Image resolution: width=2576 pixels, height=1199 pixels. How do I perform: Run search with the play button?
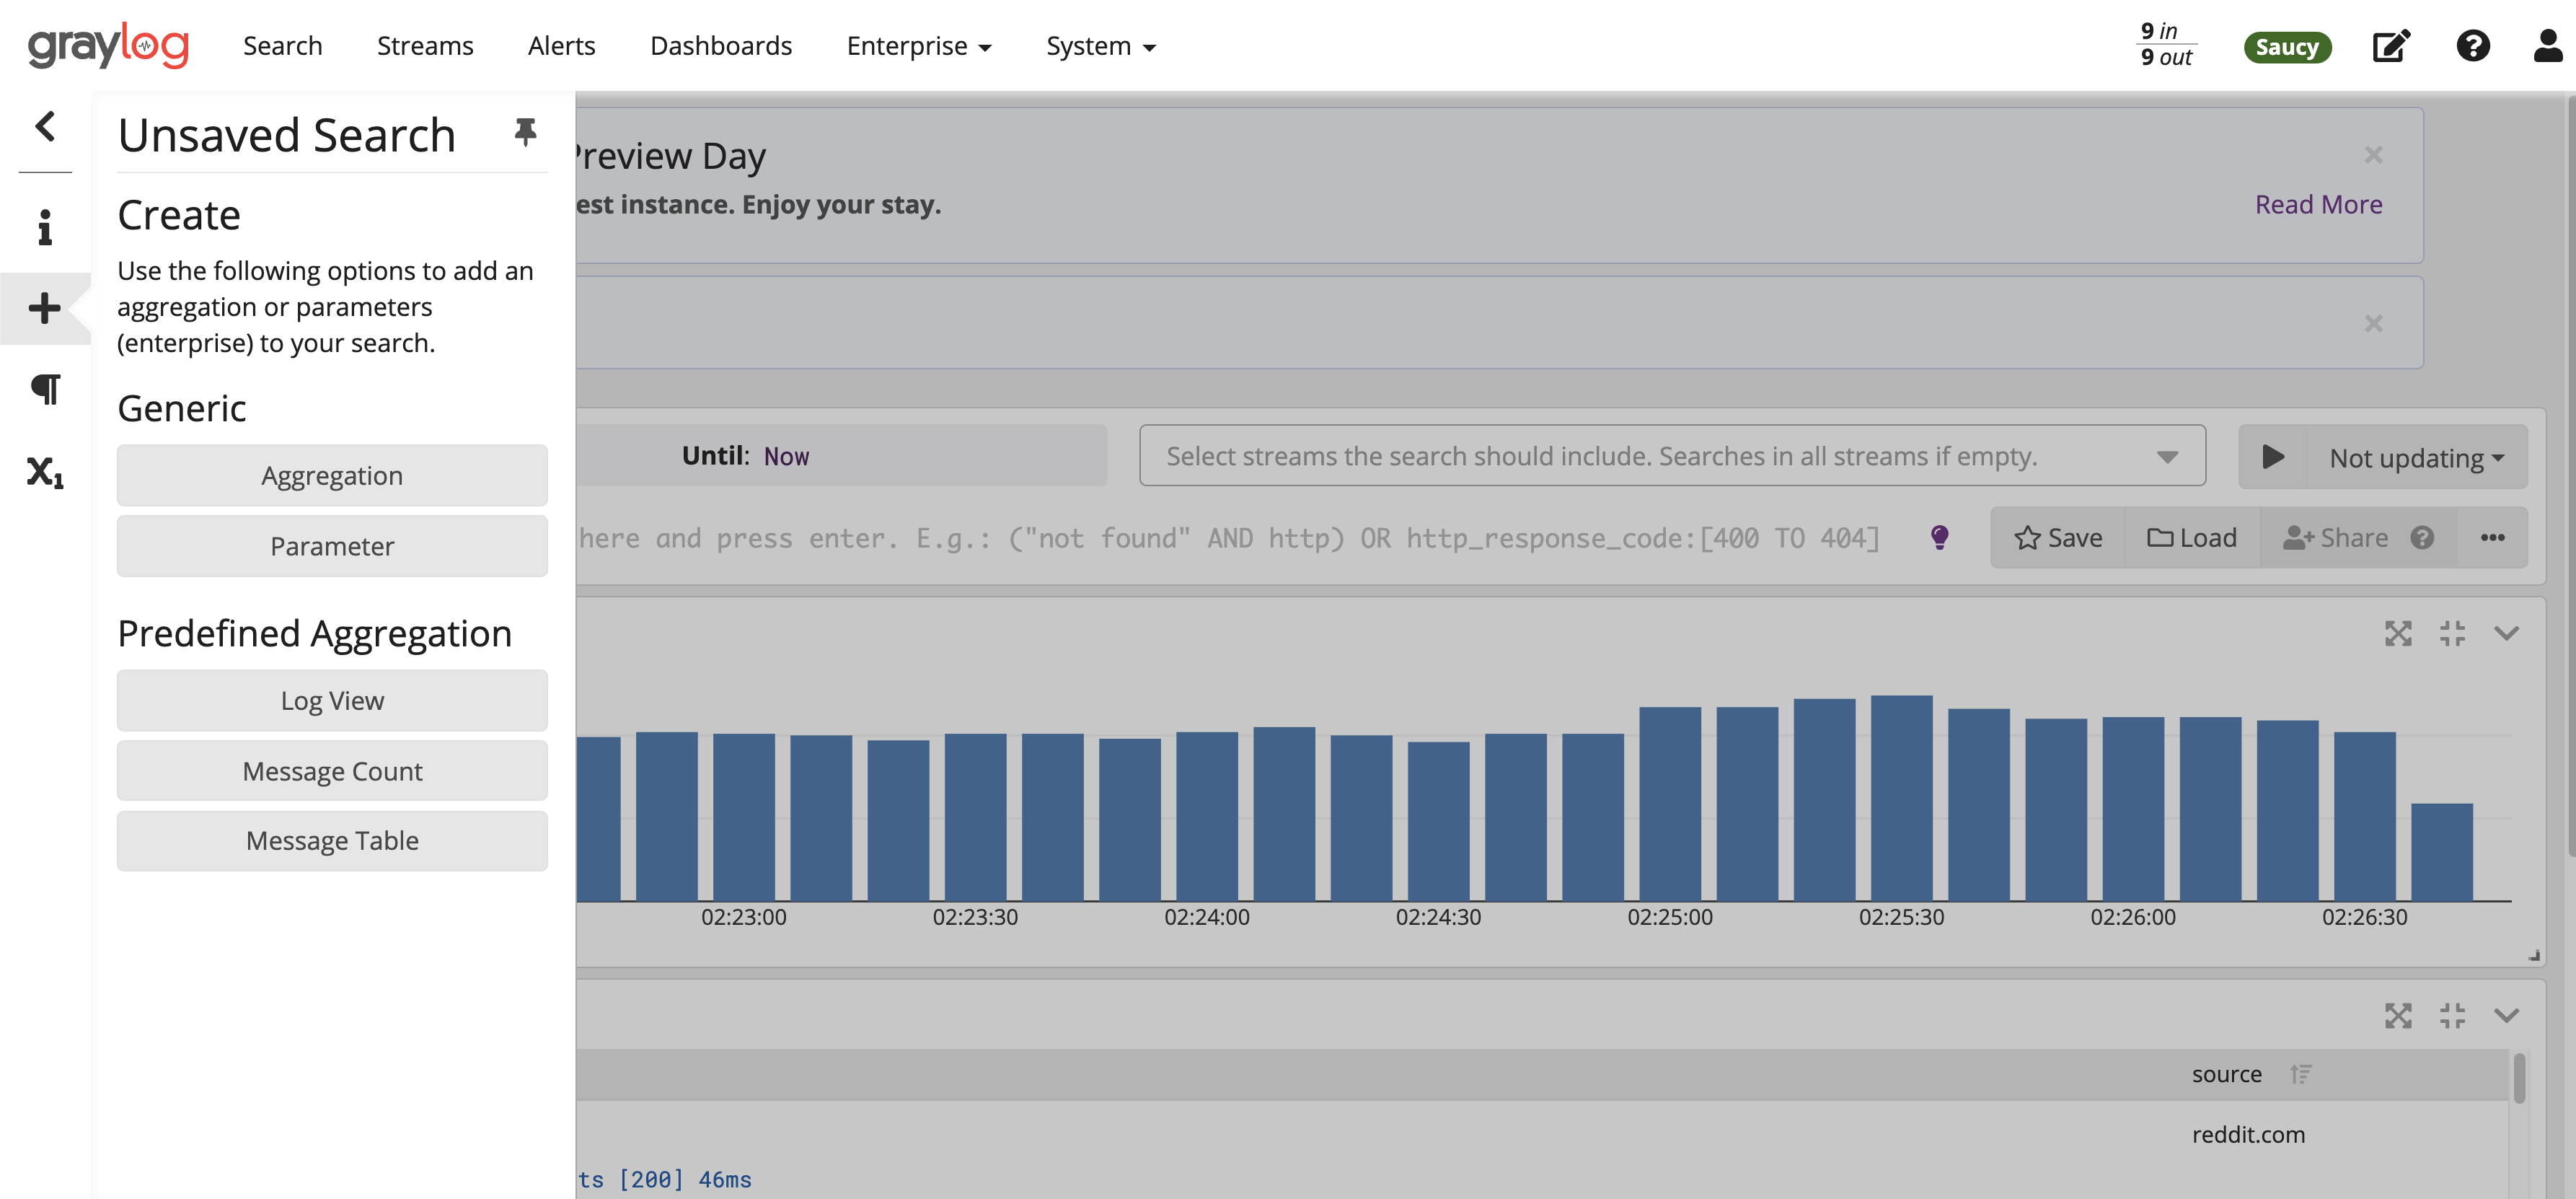coord(2273,457)
